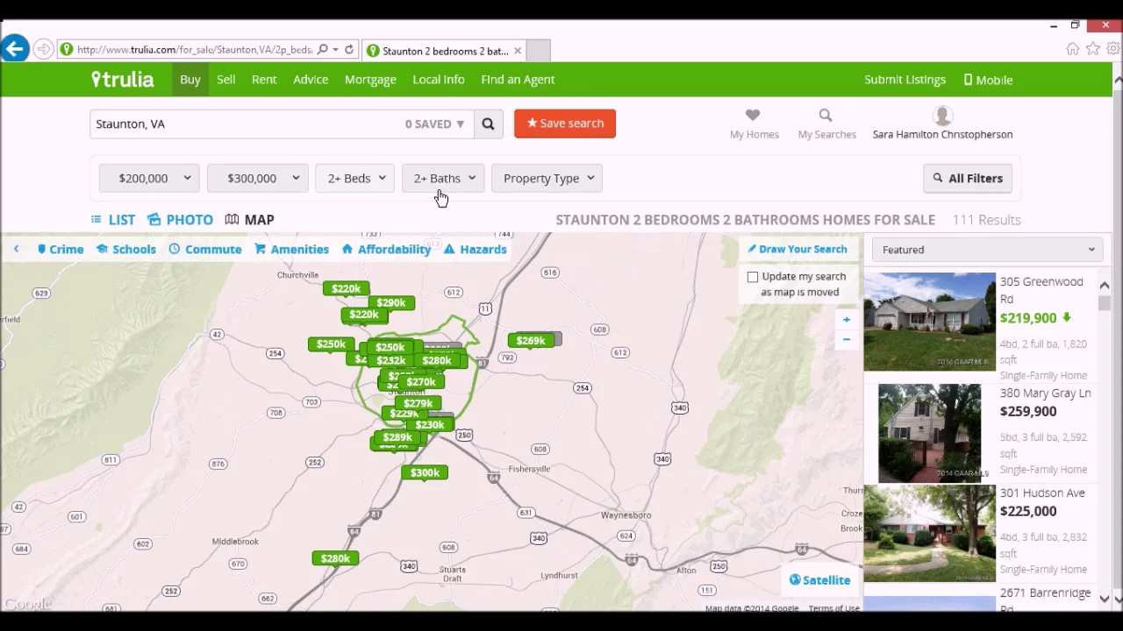Open the Property Type dropdown
This screenshot has width=1123, height=631.
click(x=547, y=179)
